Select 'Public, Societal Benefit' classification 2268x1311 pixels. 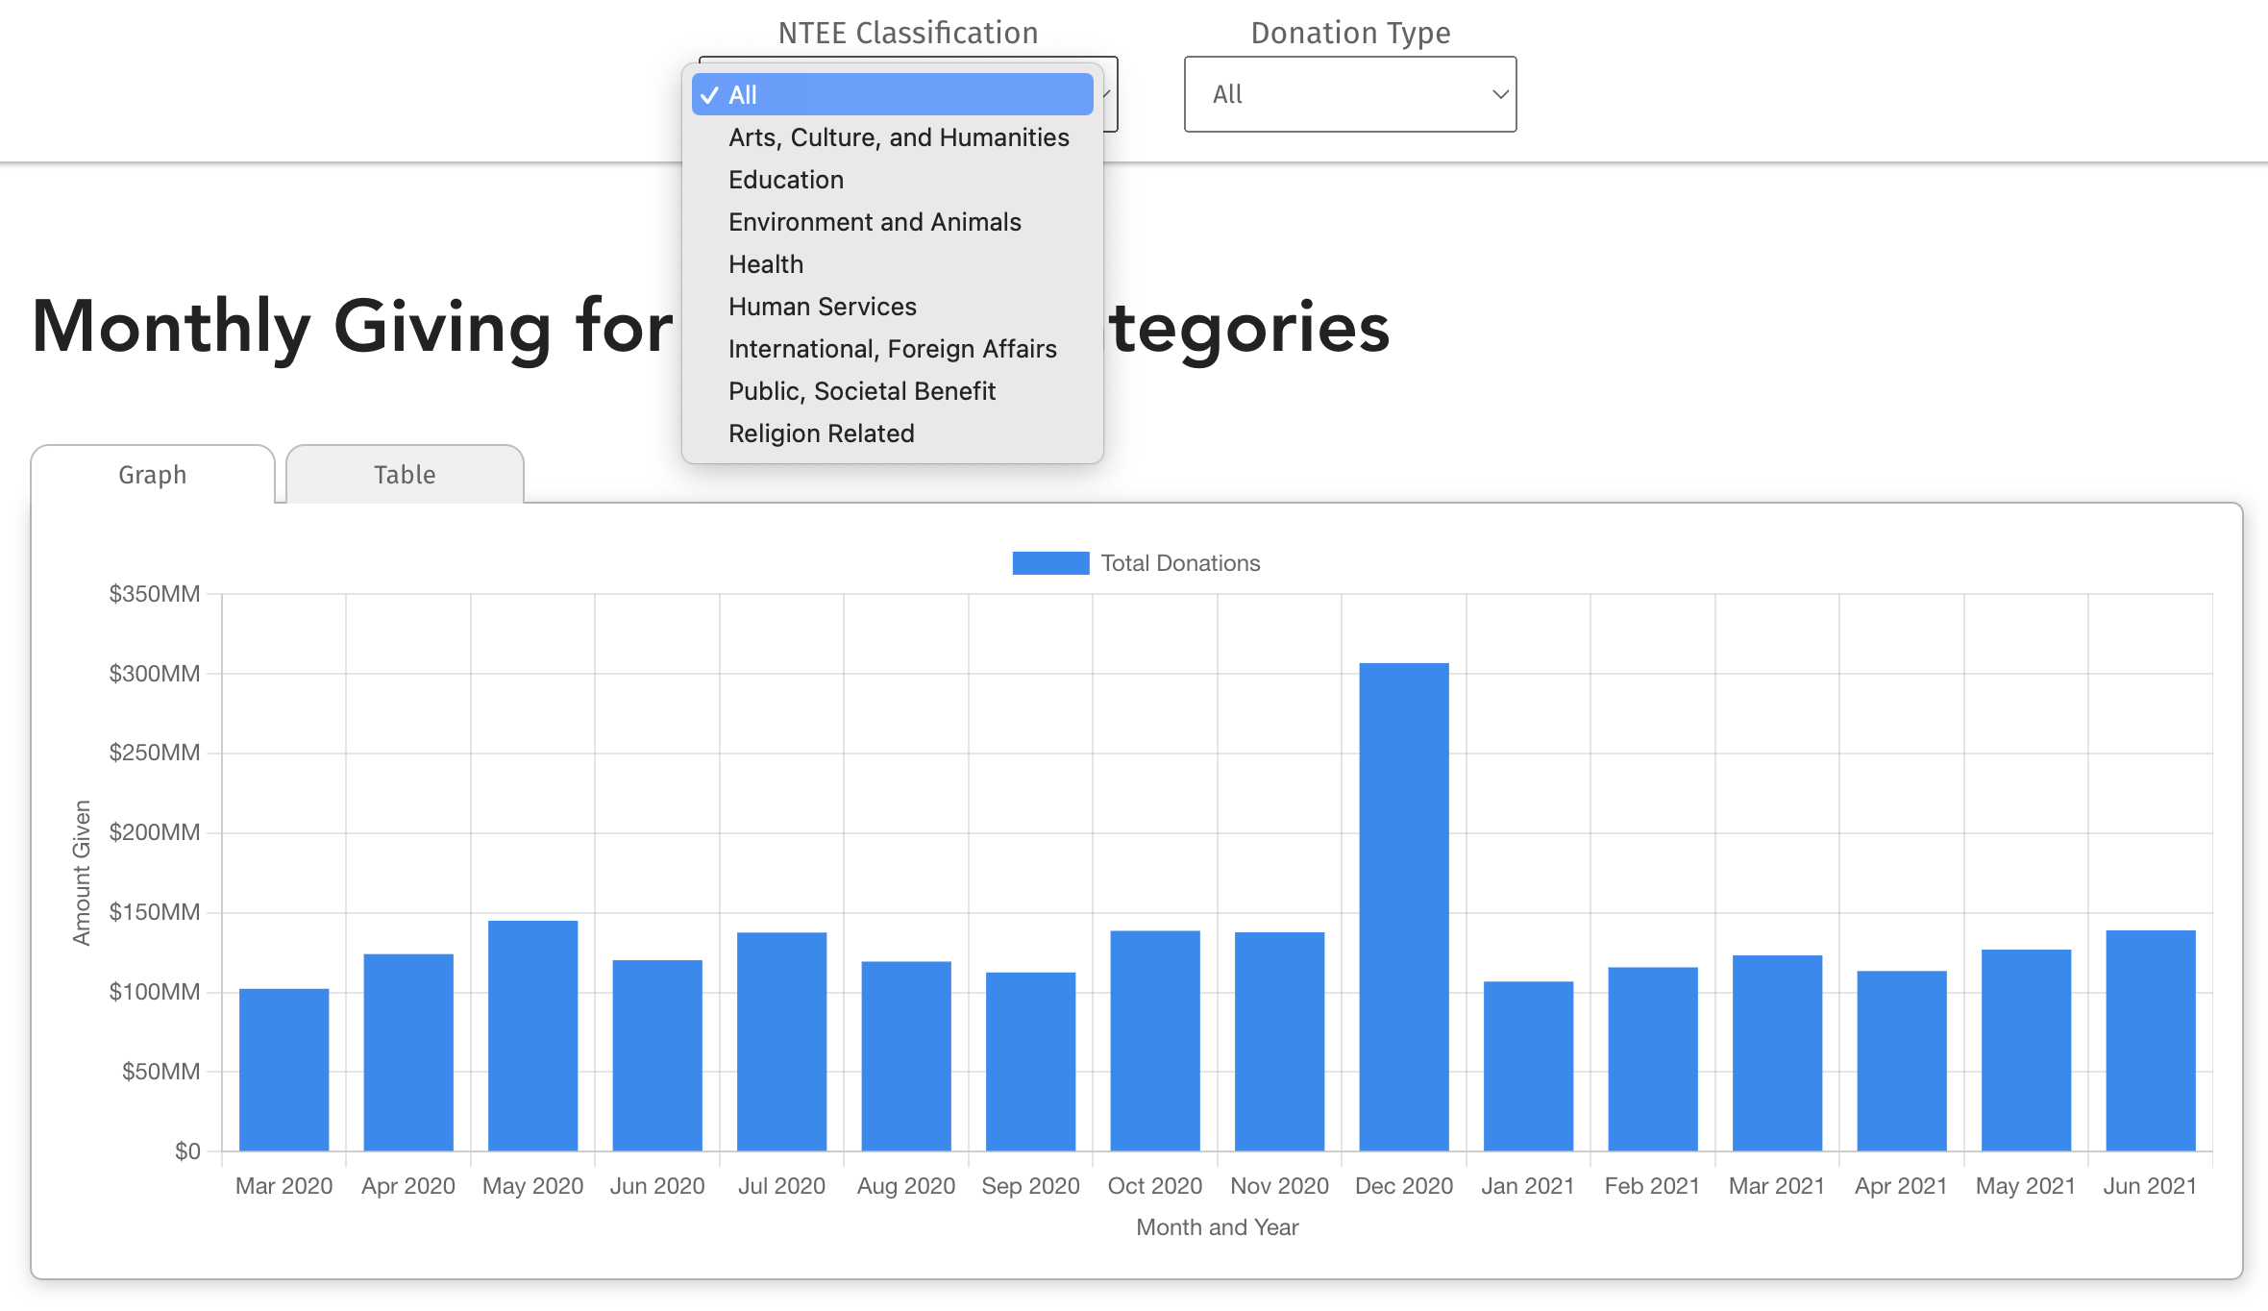[863, 390]
